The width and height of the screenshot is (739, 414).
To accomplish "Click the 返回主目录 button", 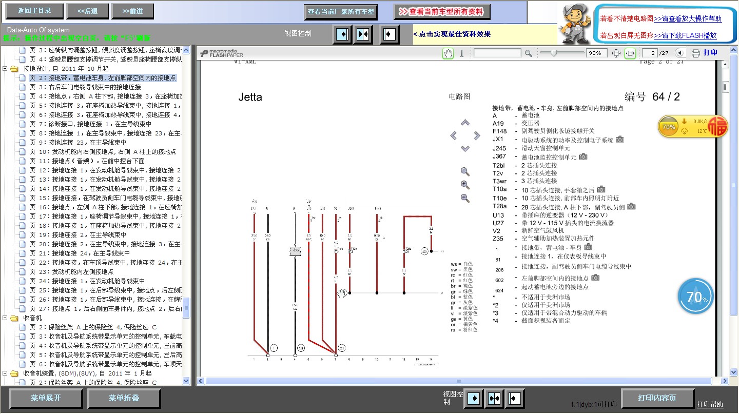I will click(x=34, y=11).
